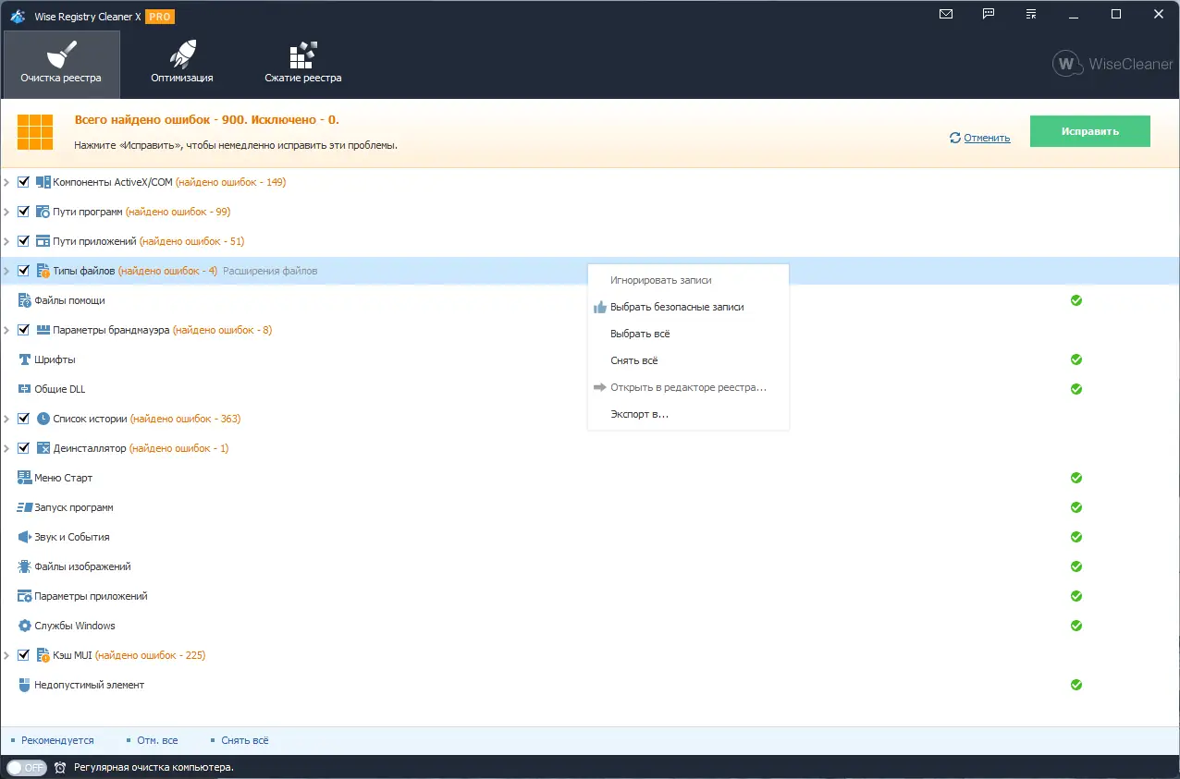Uncheck the Пути приложений checkbox
This screenshot has width=1180, height=779.
pyautogui.click(x=24, y=241)
